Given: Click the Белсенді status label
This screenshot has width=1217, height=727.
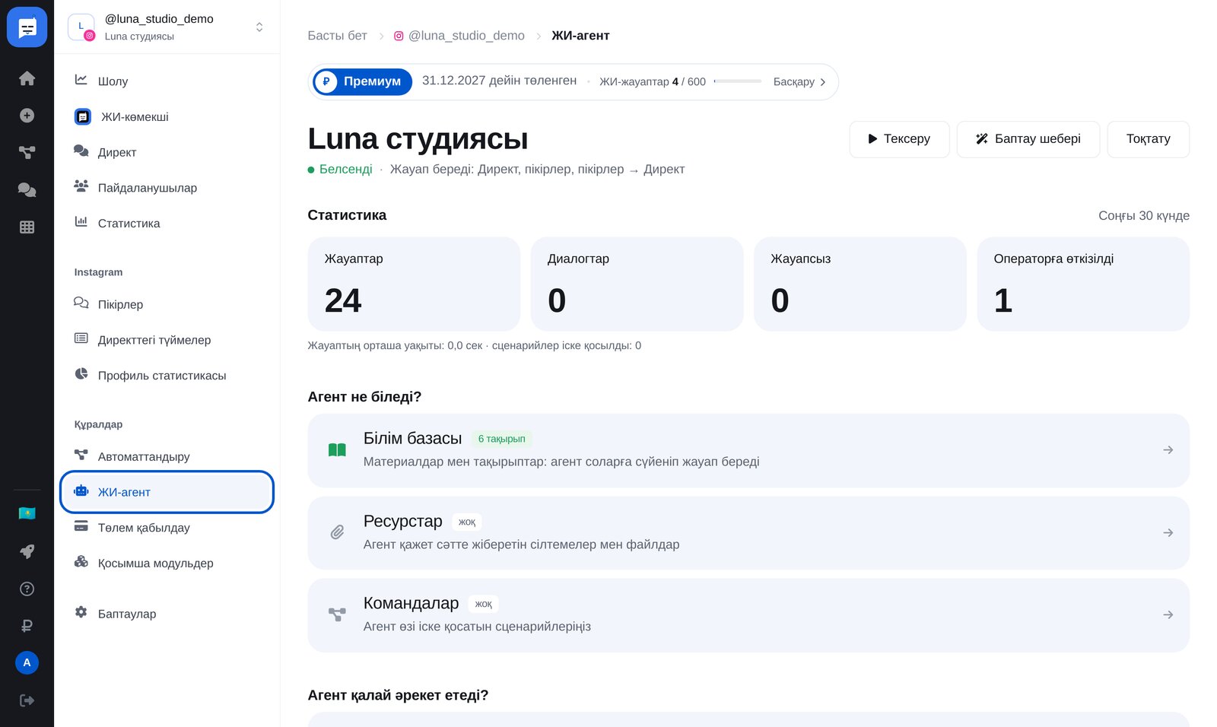Looking at the screenshot, I should point(340,169).
